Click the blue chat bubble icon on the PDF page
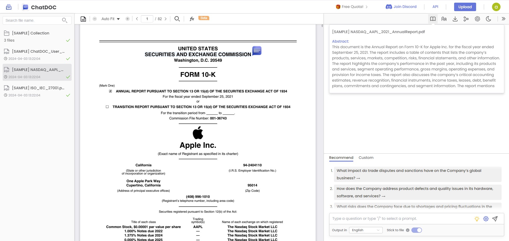 point(257,51)
